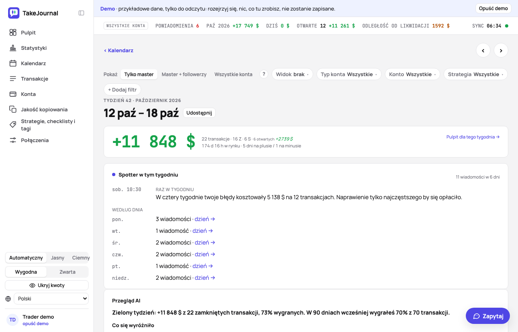
Task: Click Dodaj filtr button
Action: click(x=122, y=89)
